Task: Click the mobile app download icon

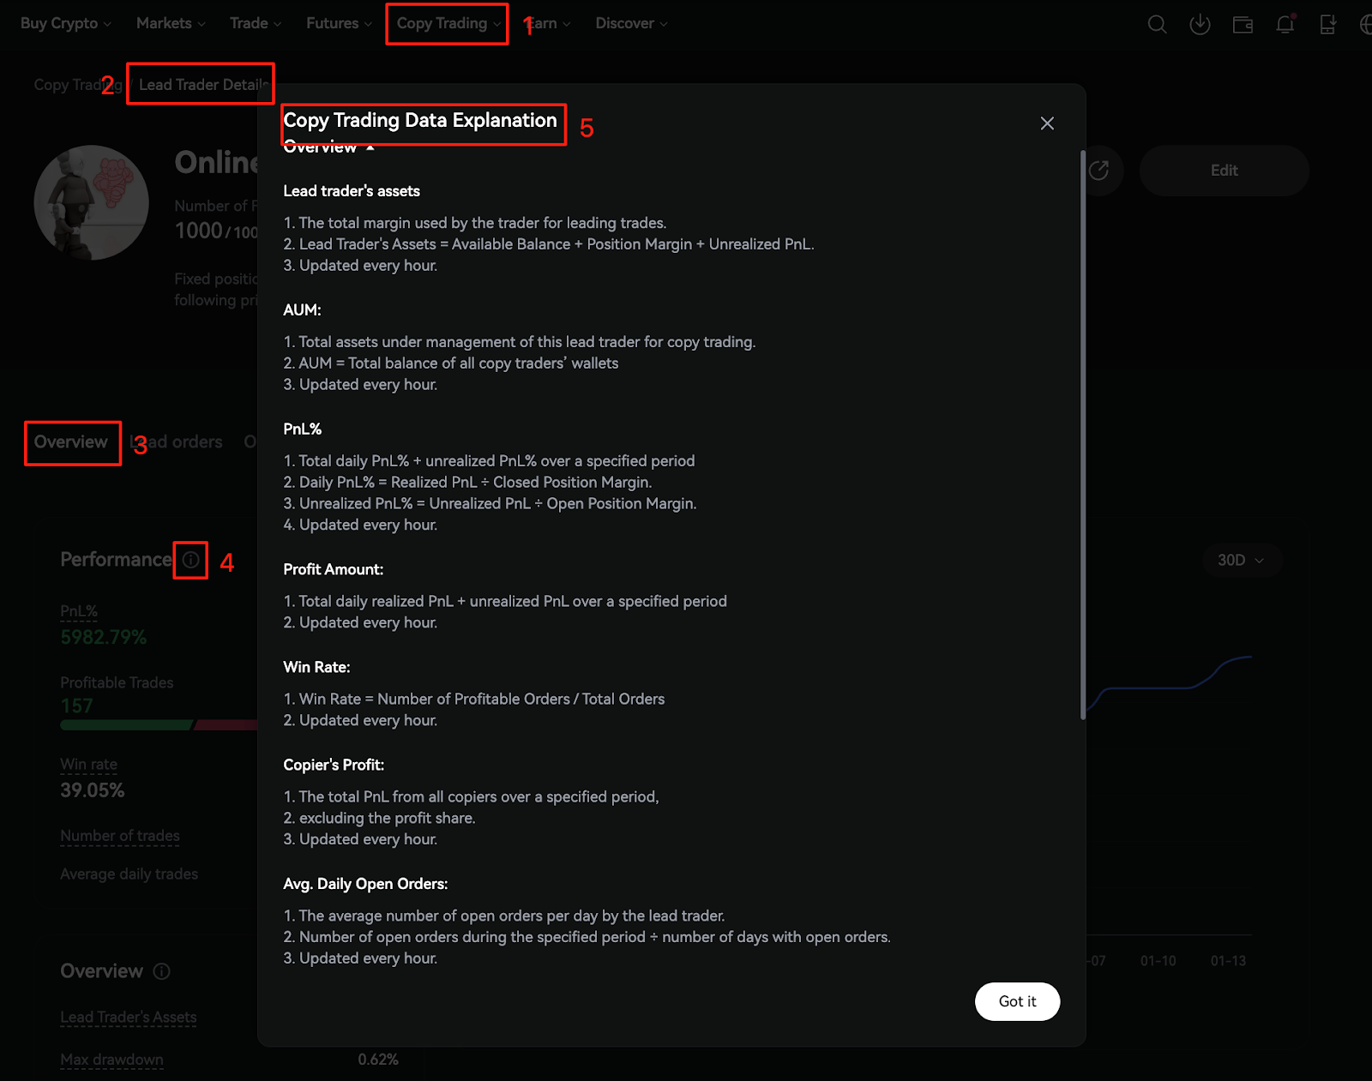Action: coord(1327,25)
